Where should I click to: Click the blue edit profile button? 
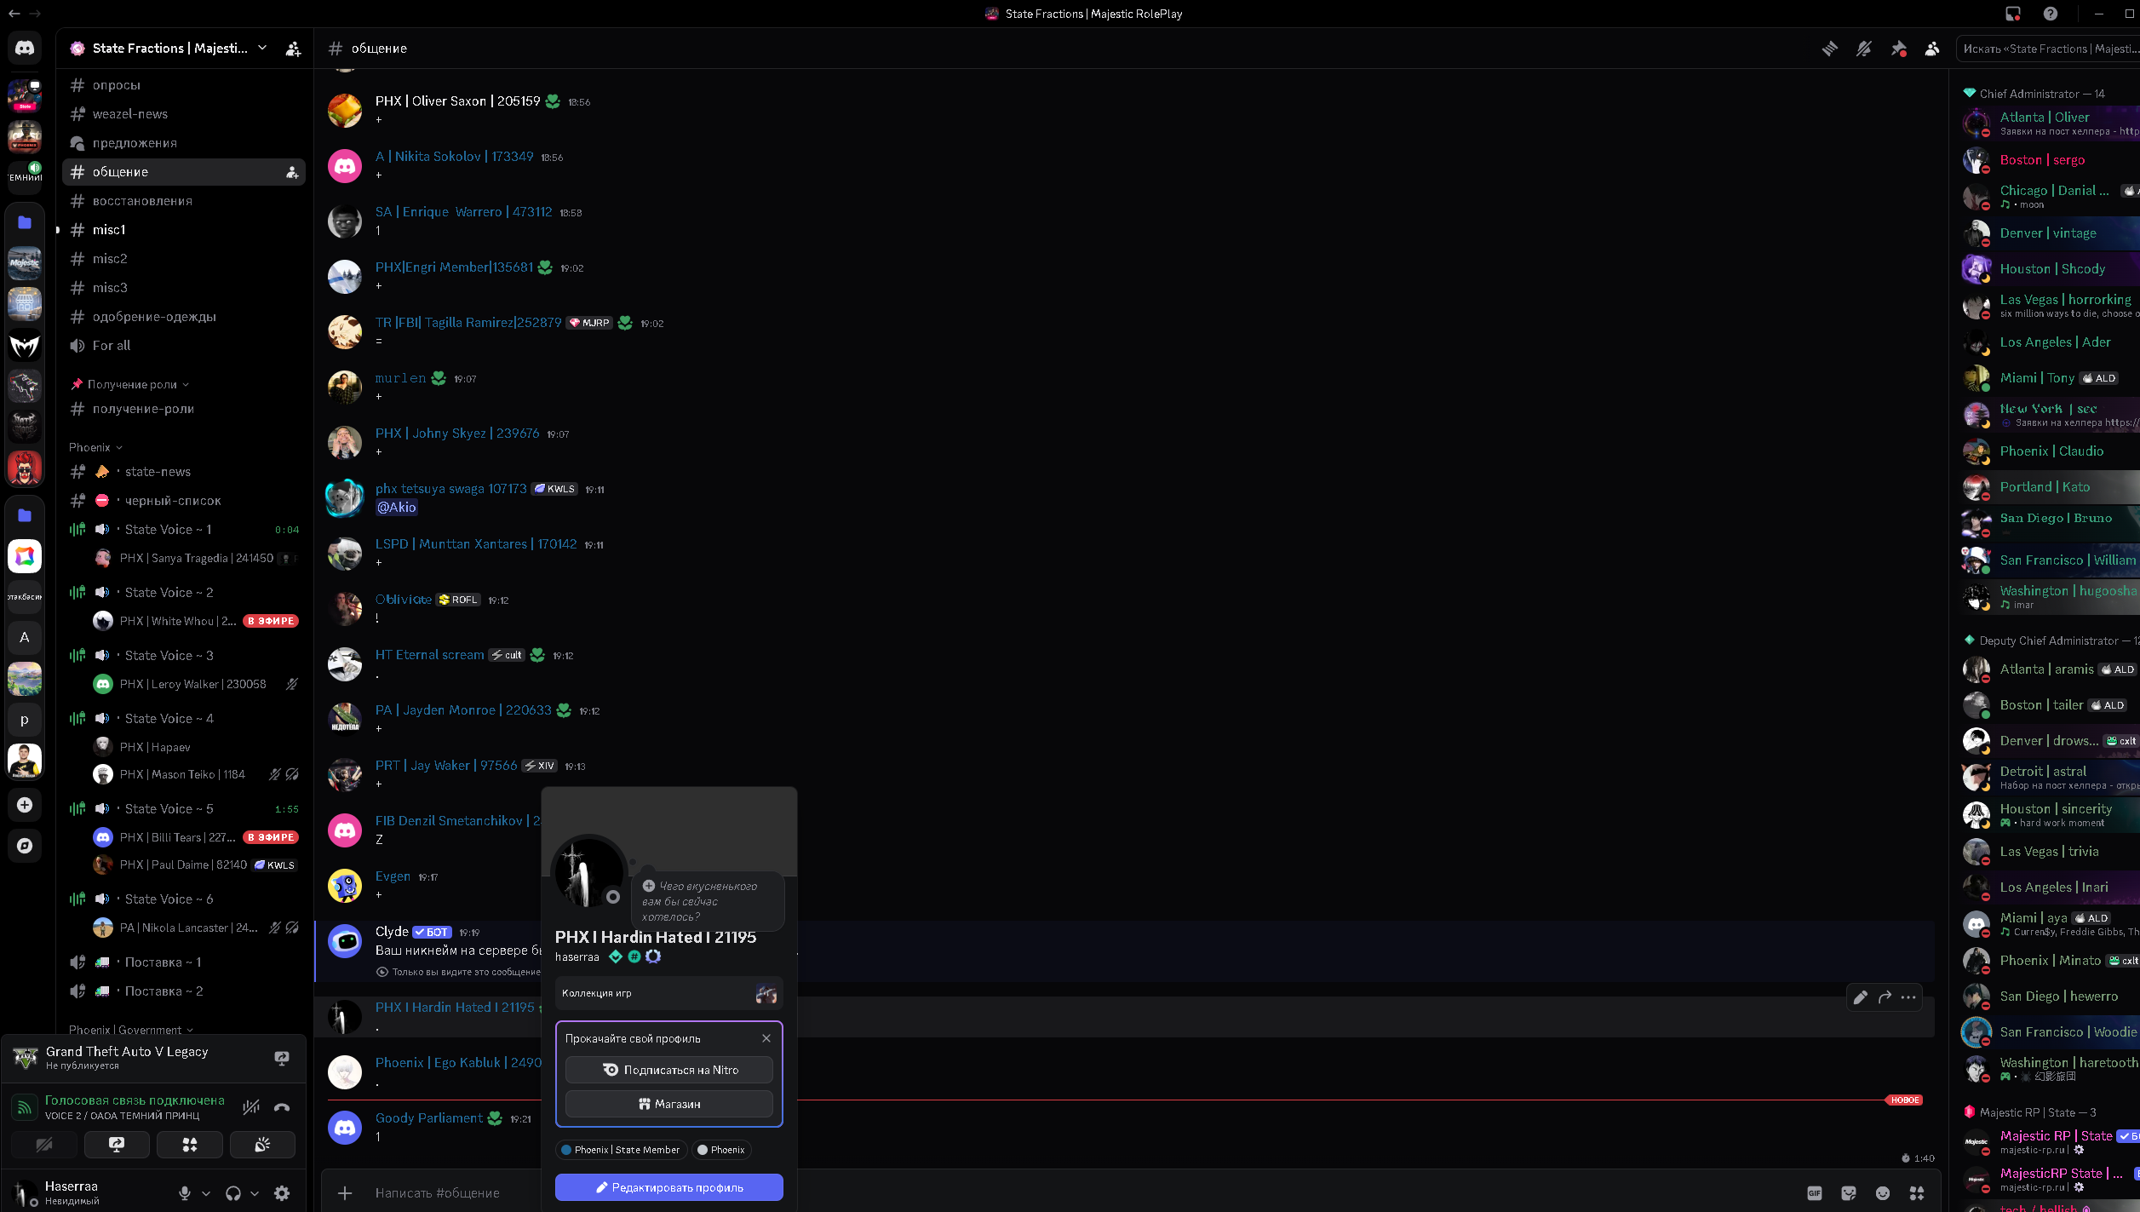click(x=668, y=1187)
